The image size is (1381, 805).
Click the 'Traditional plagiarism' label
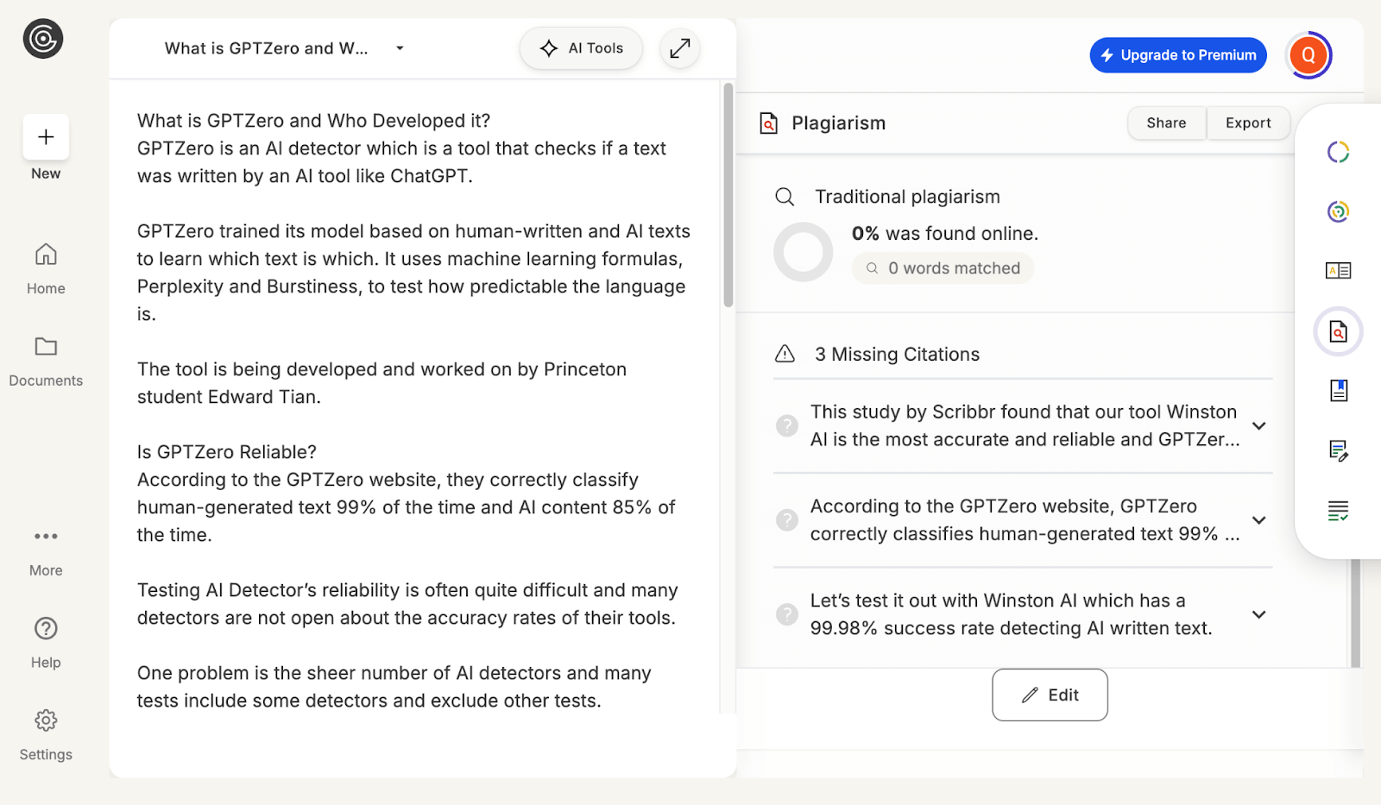pos(907,197)
